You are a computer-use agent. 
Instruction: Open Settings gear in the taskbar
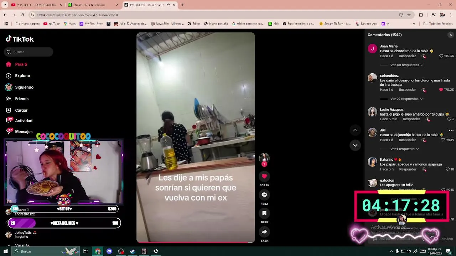156,251
